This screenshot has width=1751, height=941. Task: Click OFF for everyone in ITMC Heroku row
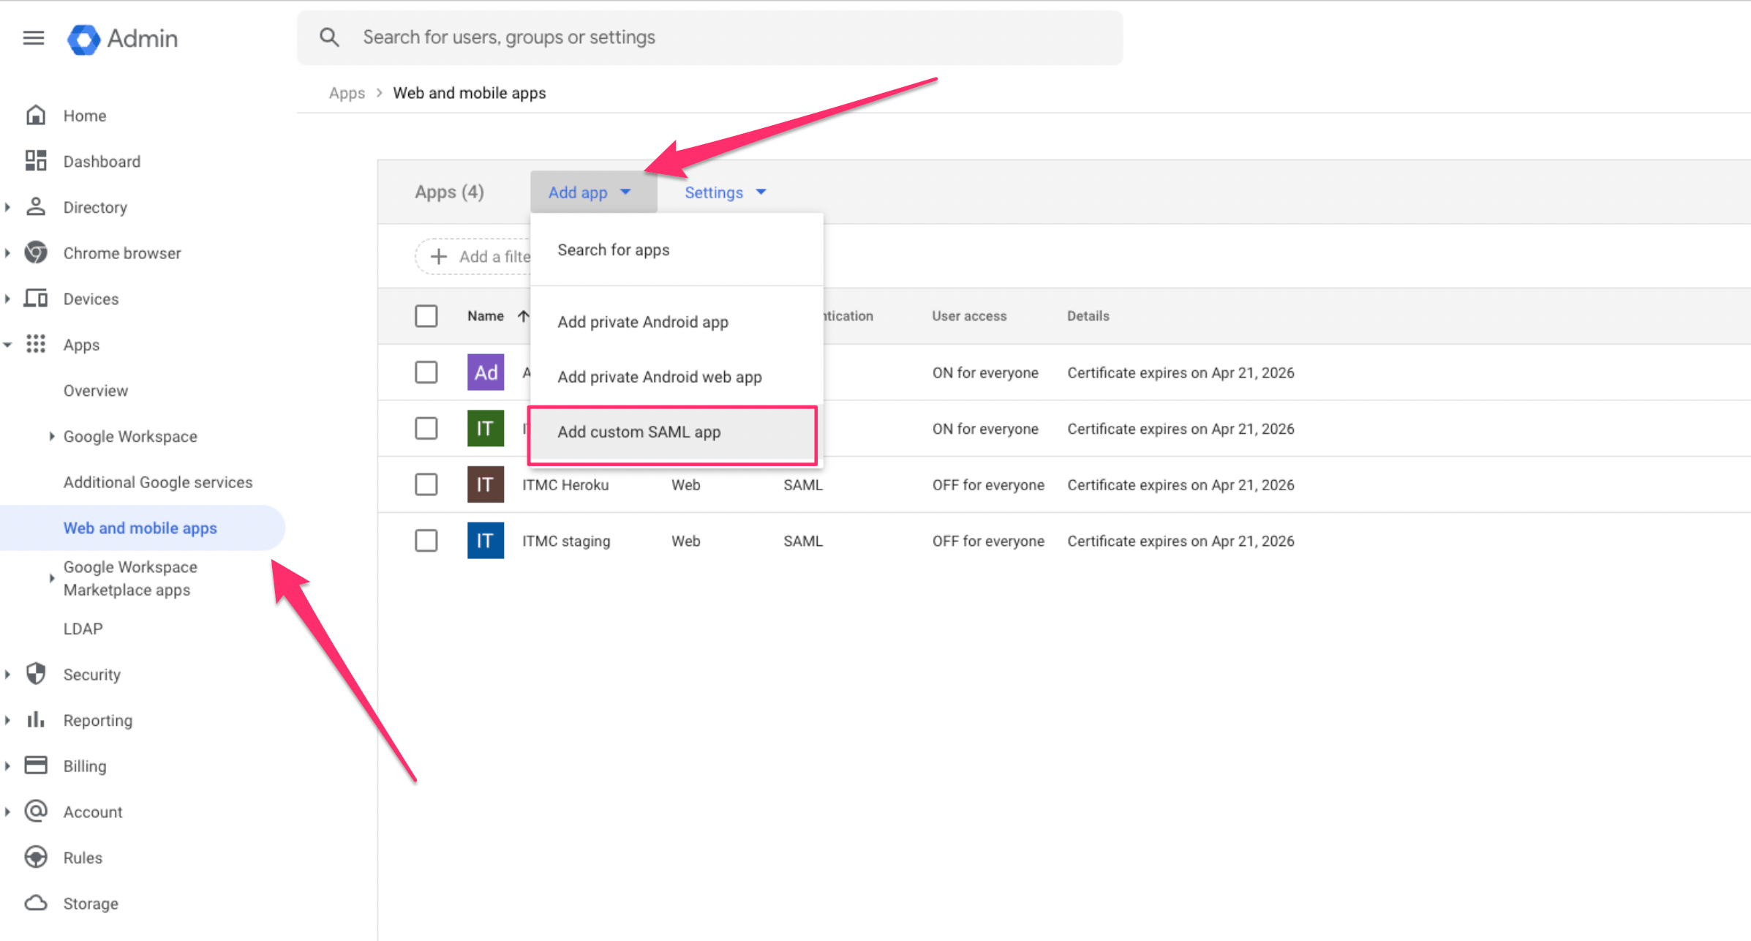tap(988, 484)
